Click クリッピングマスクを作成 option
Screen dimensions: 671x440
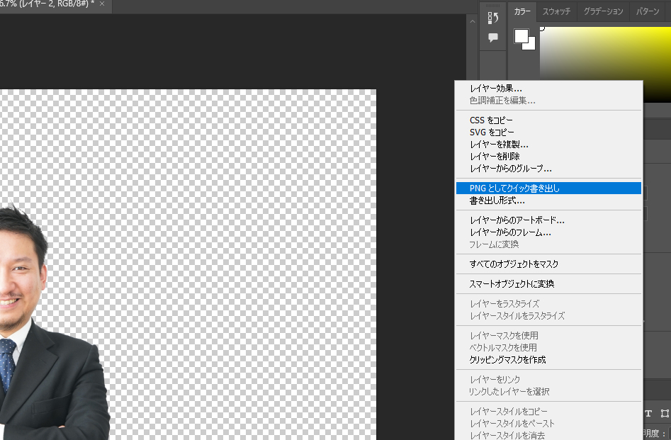pos(507,360)
